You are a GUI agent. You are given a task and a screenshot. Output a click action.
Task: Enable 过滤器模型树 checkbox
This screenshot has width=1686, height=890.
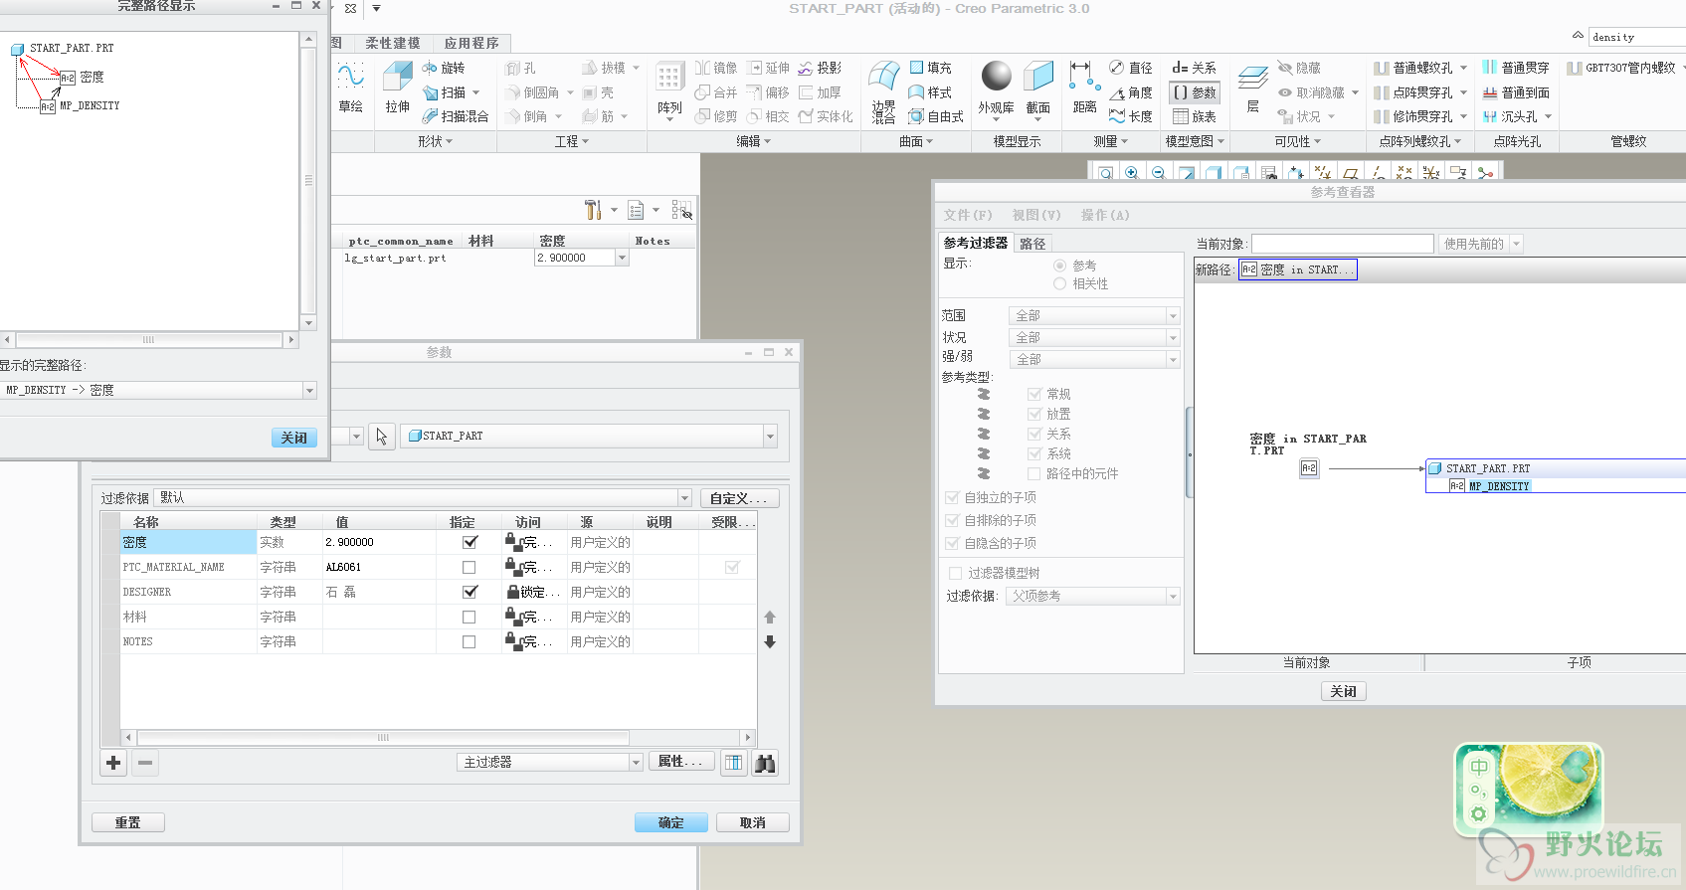click(x=955, y=574)
